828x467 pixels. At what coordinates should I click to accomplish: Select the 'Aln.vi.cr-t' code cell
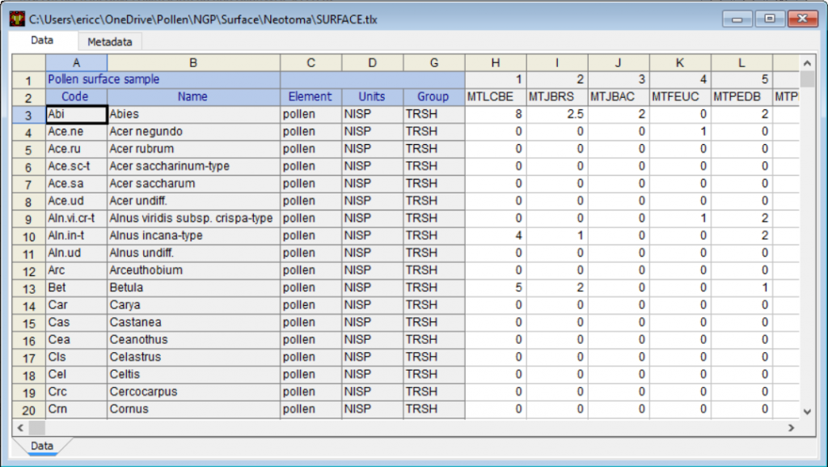[x=77, y=219]
